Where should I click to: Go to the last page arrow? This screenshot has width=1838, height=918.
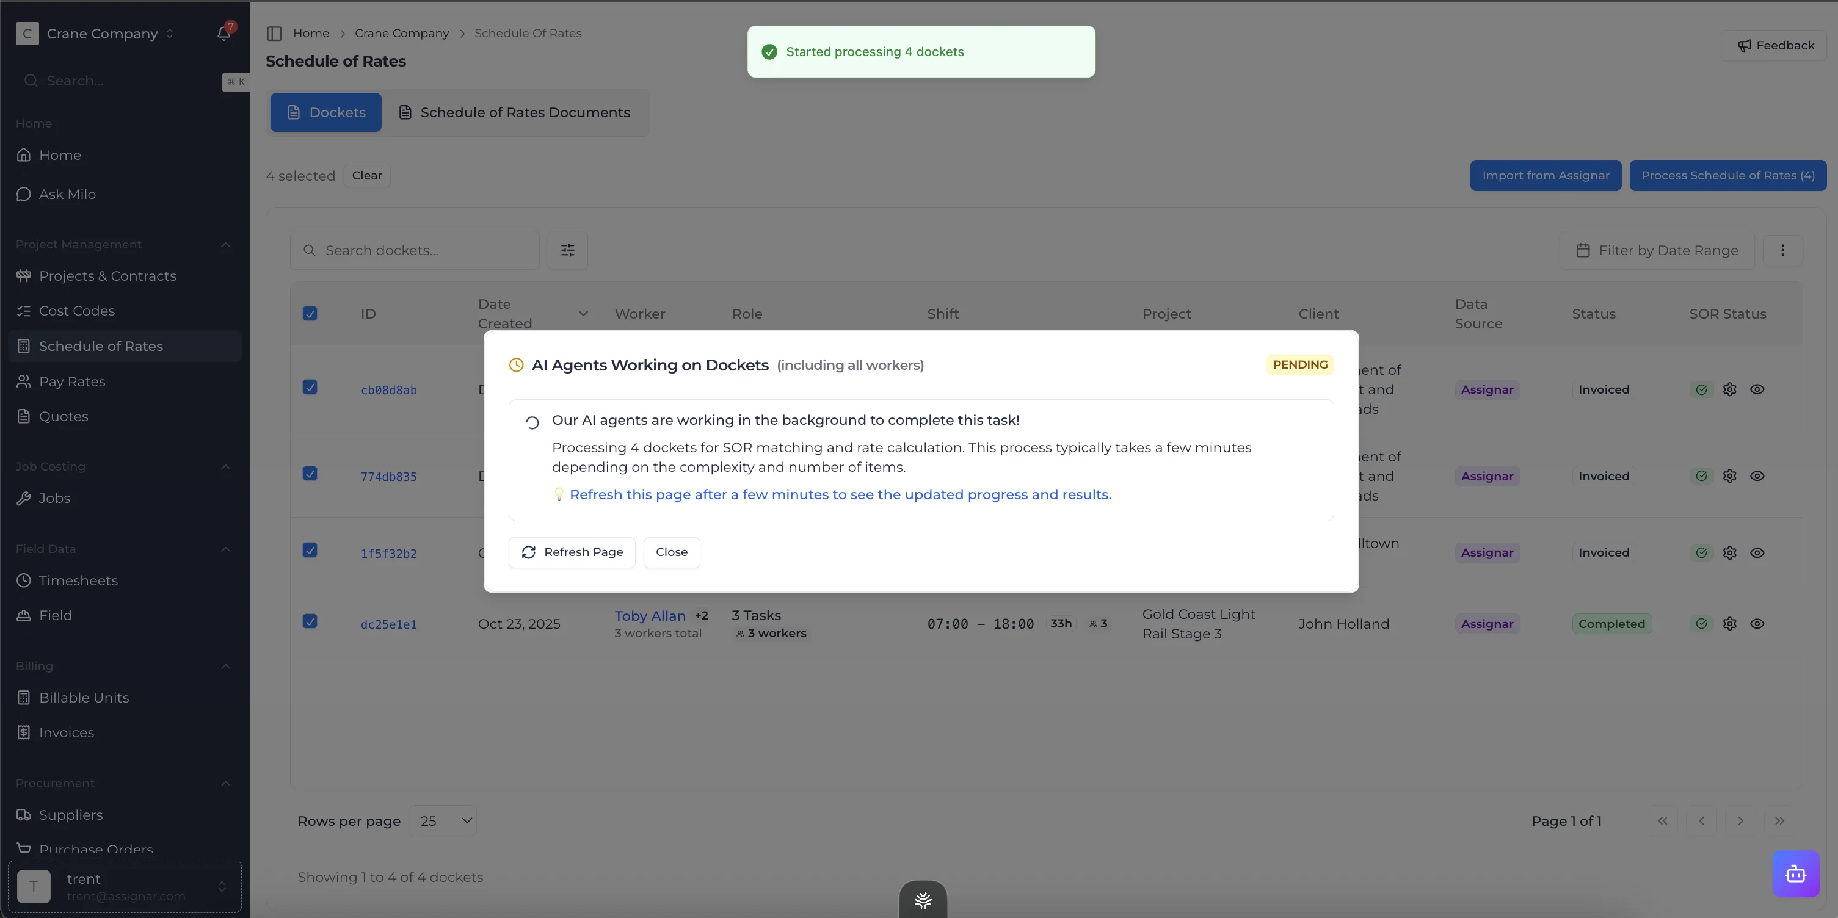tap(1779, 821)
